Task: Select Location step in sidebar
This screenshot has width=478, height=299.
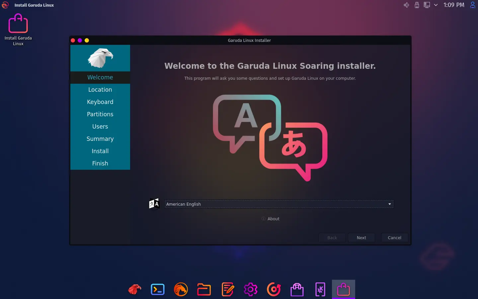Action: pos(100,90)
